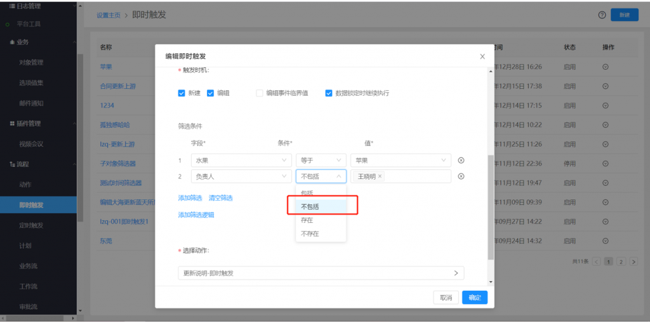Open action menu icon for 合同更新上游 row

[x=605, y=86]
